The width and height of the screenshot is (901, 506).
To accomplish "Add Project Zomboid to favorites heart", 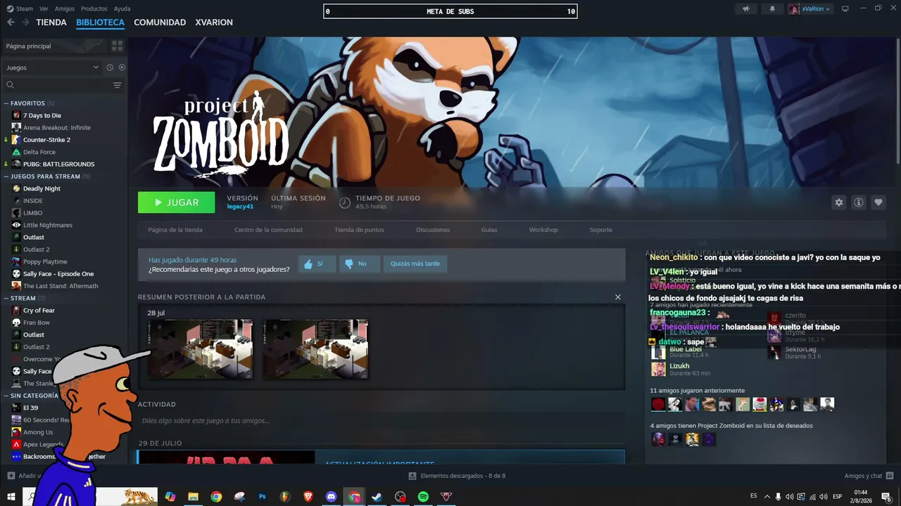I will point(878,202).
